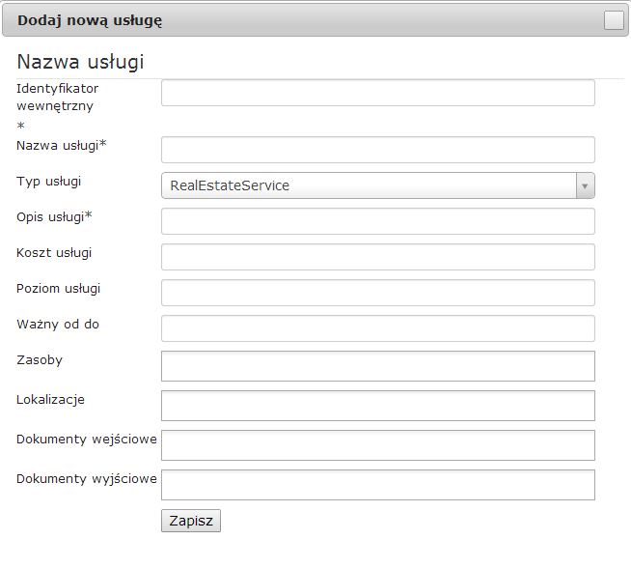Click the square button in Dodaj nową usługę header
631x568 pixels.
(614, 20)
